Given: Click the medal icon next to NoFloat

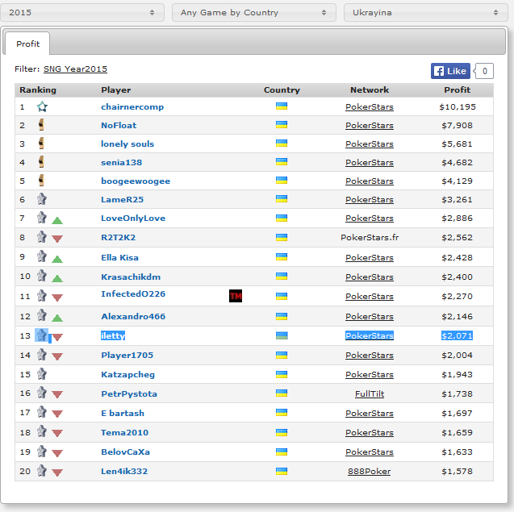Looking at the screenshot, I should tap(41, 125).
